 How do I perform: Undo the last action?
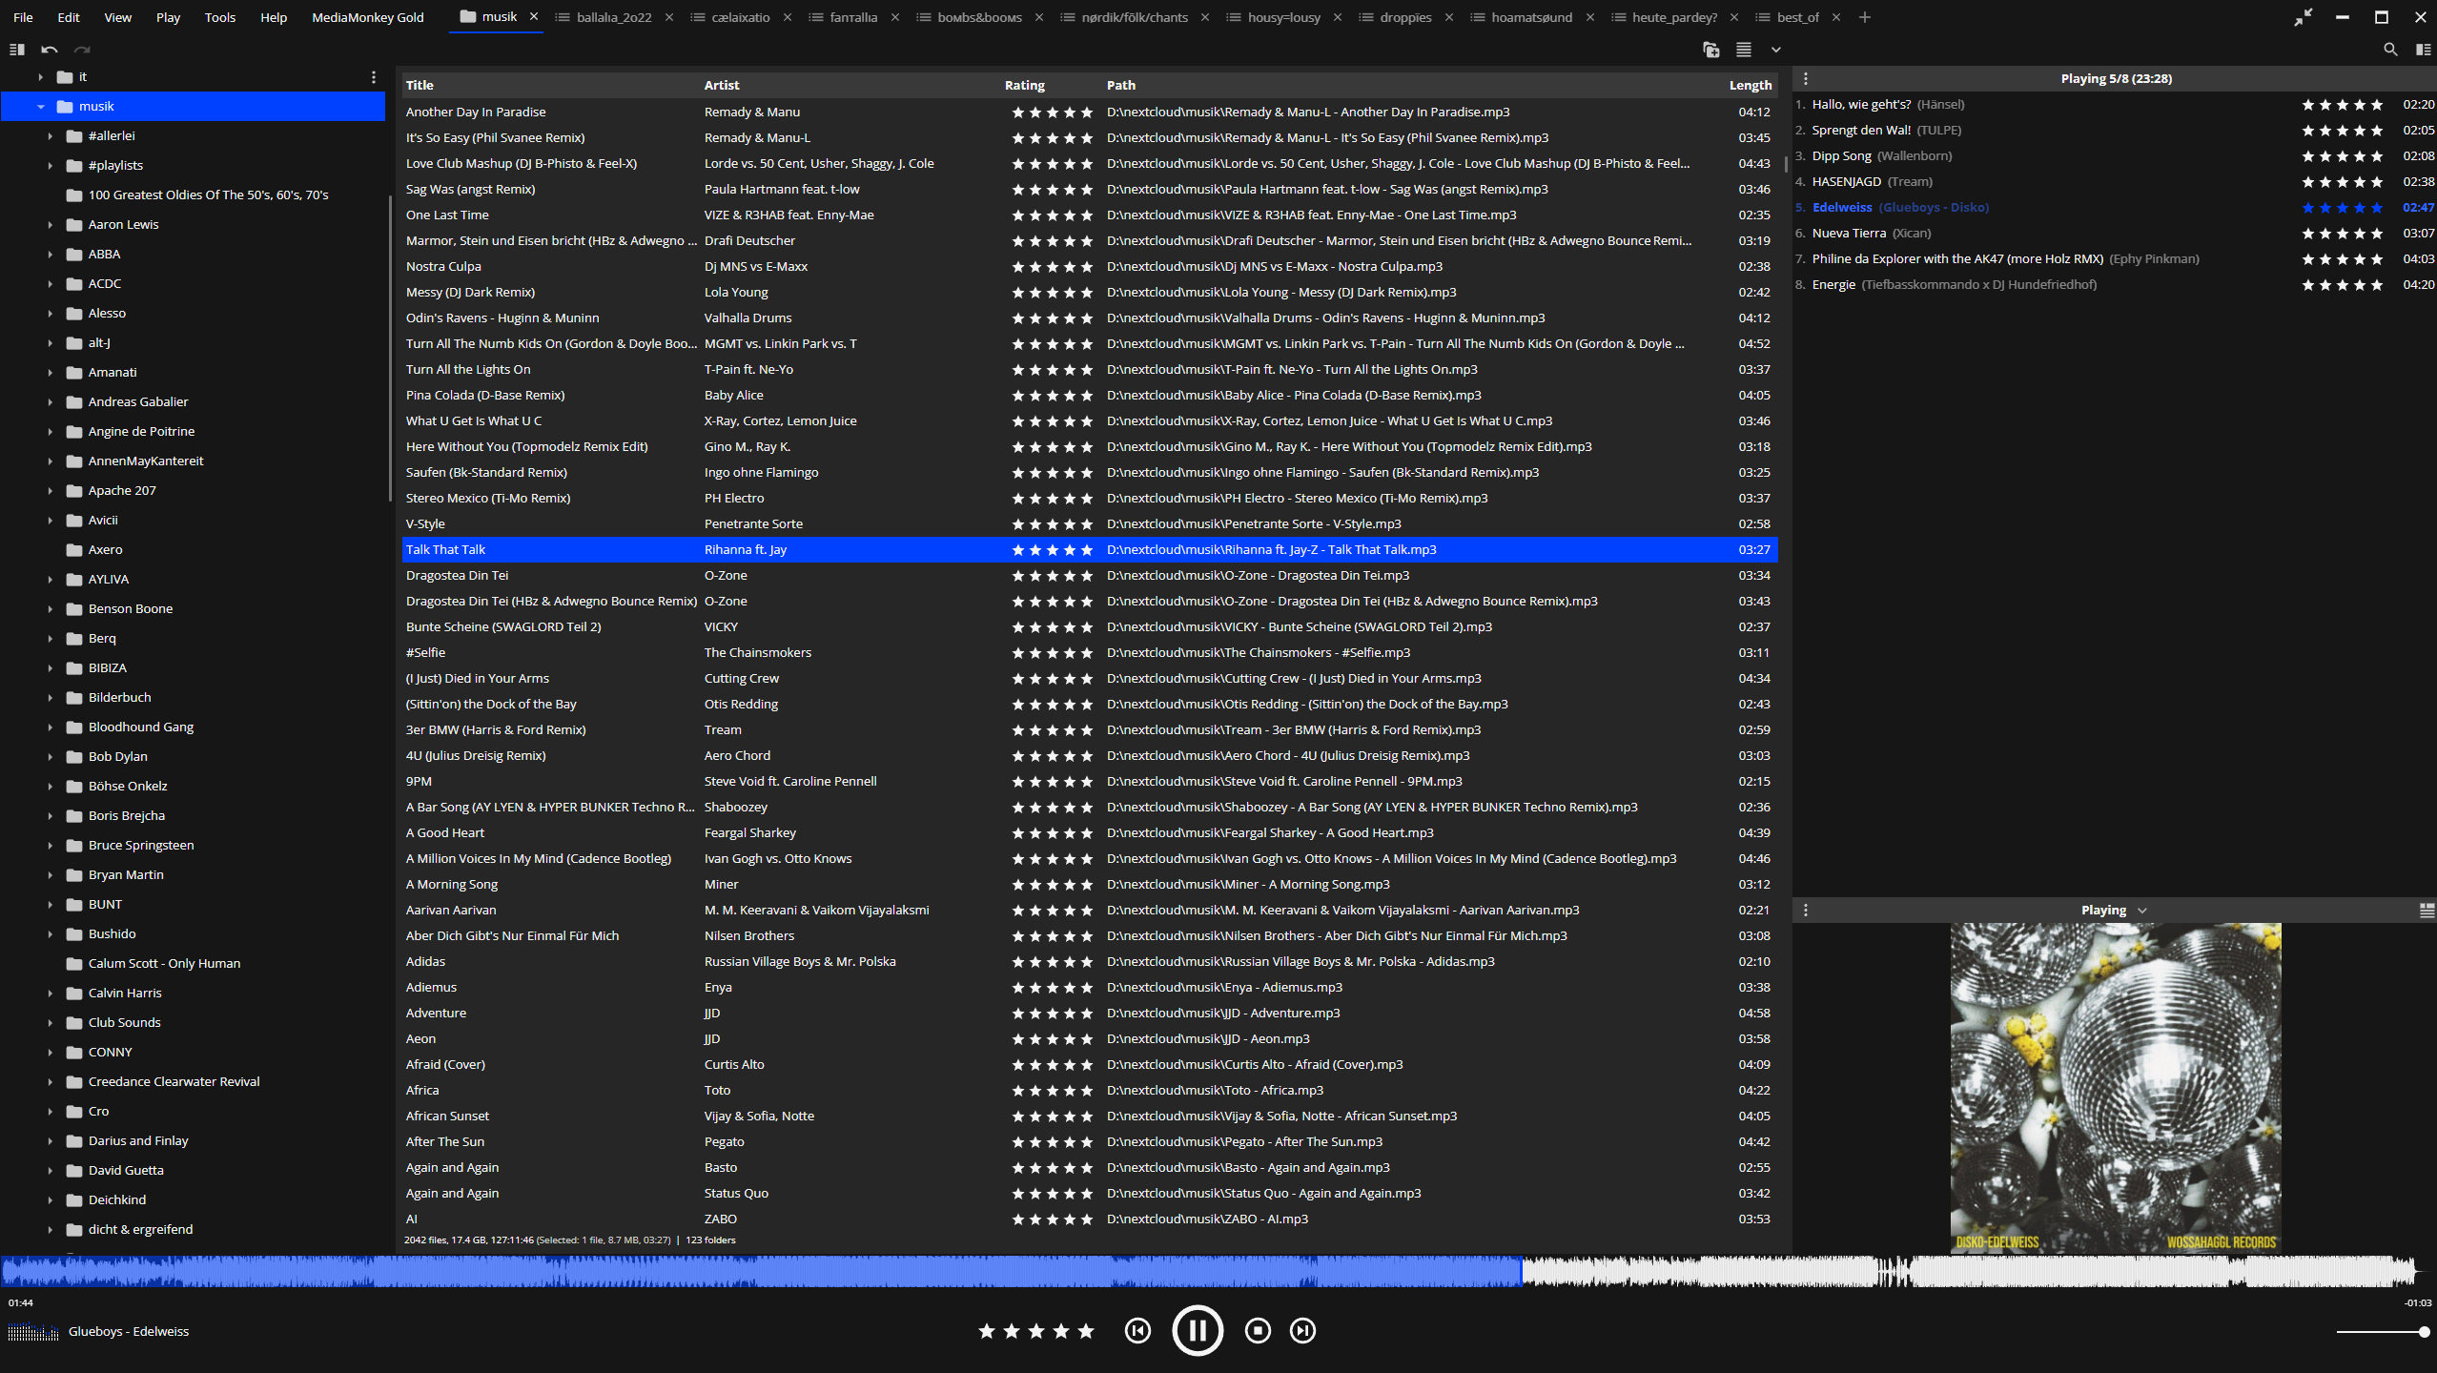pyautogui.click(x=50, y=50)
